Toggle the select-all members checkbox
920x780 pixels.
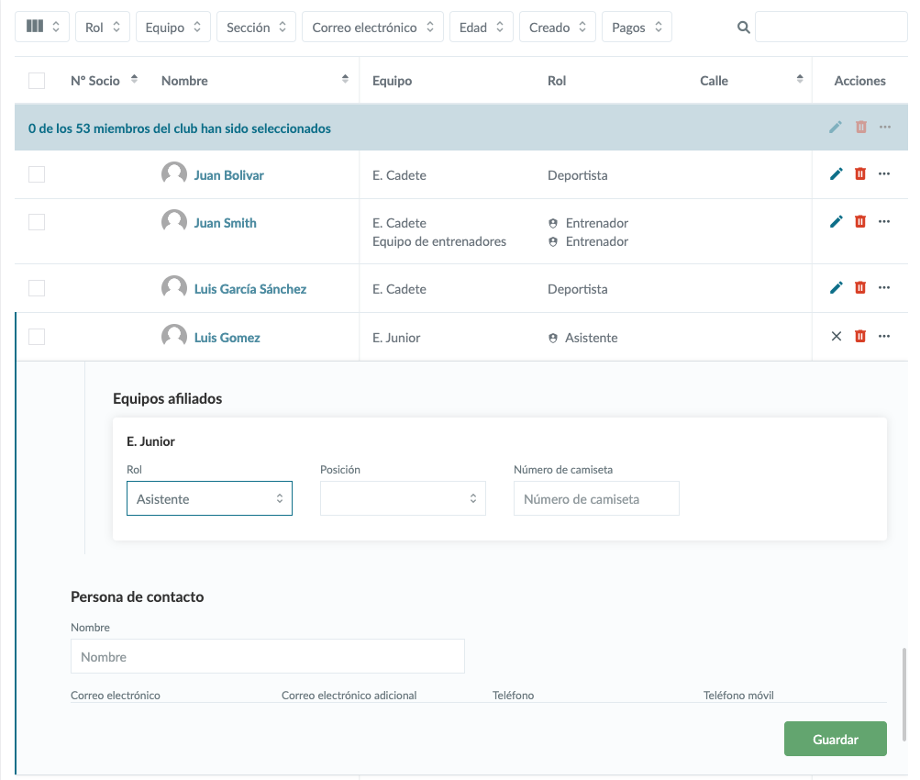click(37, 81)
